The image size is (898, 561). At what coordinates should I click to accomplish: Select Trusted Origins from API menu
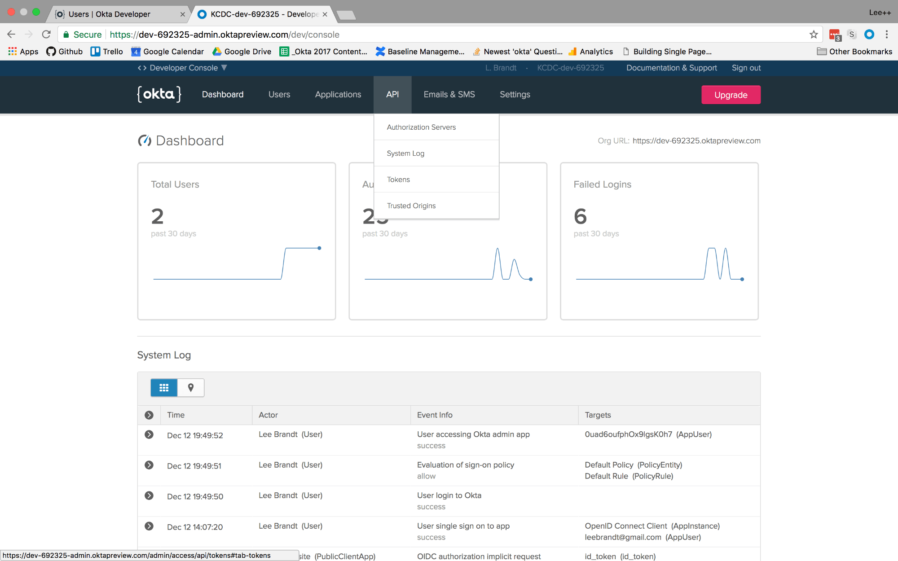(x=411, y=206)
